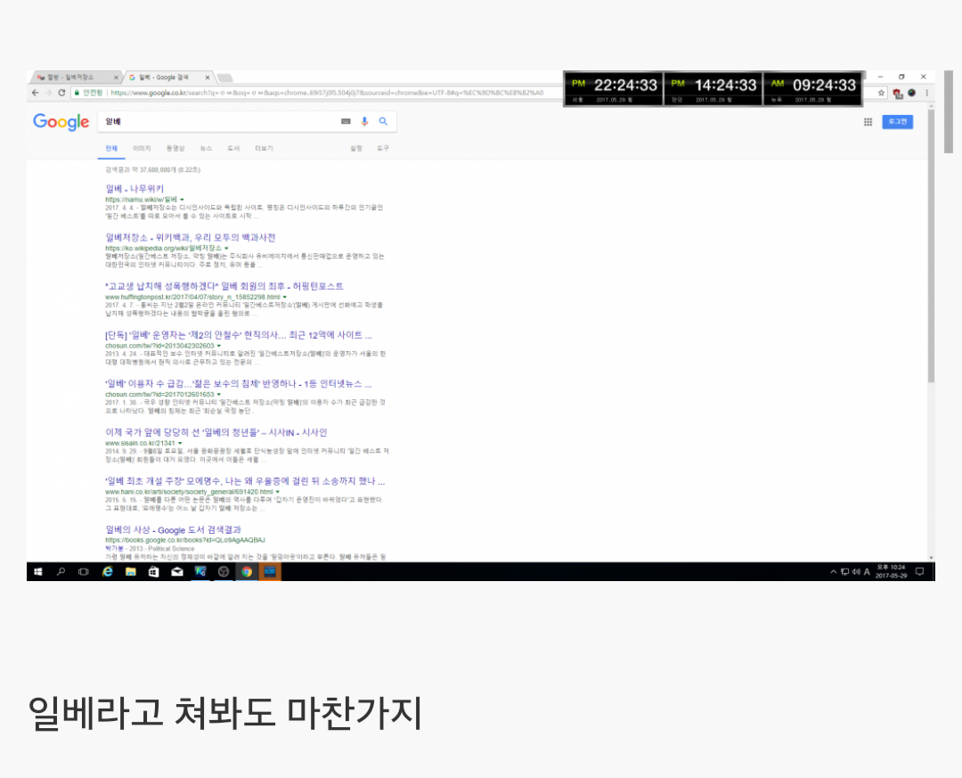Open the Mail app on the taskbar
962x778 pixels.
pos(176,571)
